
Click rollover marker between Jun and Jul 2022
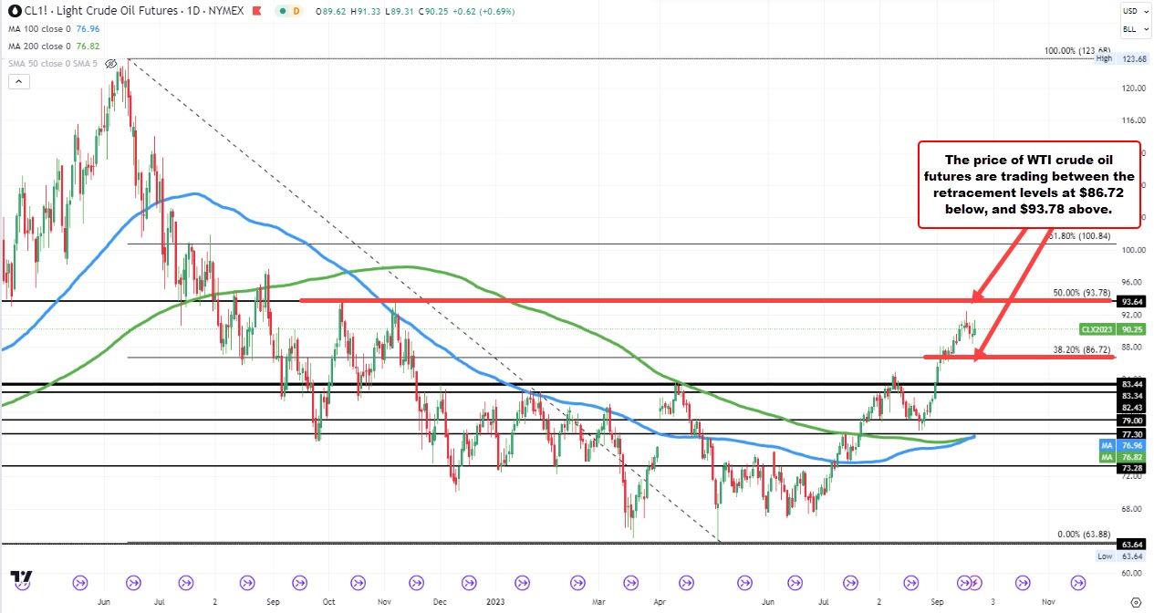tap(133, 582)
